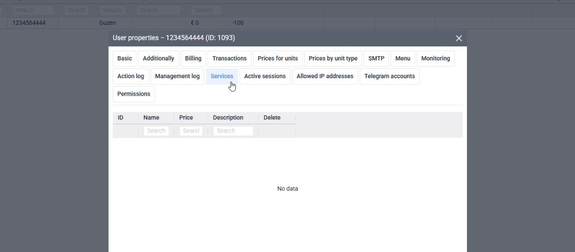The height and width of the screenshot is (252, 575).
Task: Show the Management log tab
Action: point(177,76)
